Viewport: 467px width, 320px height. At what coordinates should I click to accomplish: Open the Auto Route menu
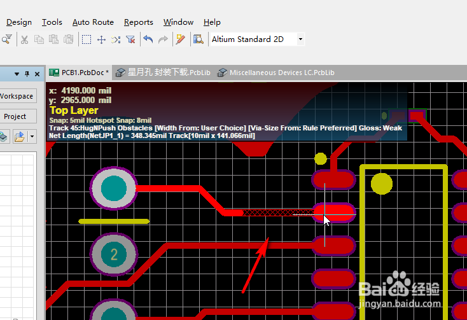93,22
